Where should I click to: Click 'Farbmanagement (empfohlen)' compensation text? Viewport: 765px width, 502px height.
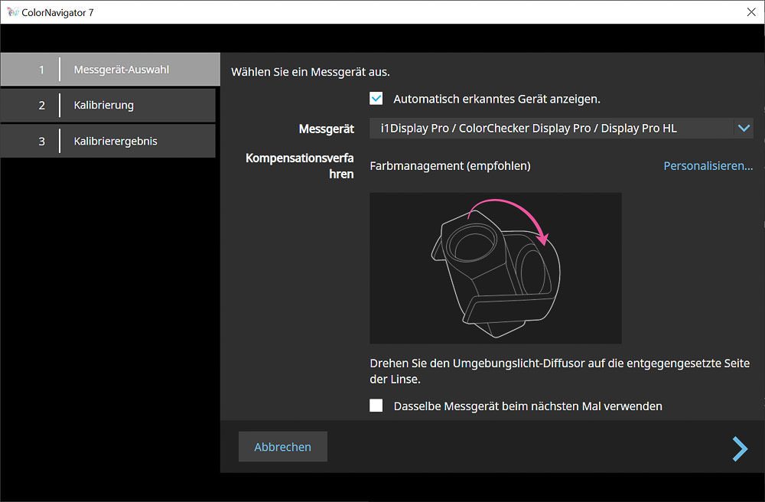pos(450,165)
